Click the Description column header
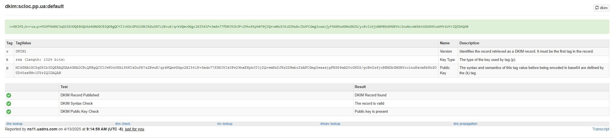This screenshot has height=139, width=614. 469,43
